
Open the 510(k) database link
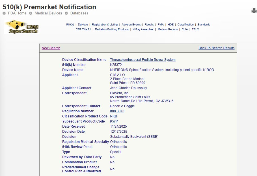[70, 25]
